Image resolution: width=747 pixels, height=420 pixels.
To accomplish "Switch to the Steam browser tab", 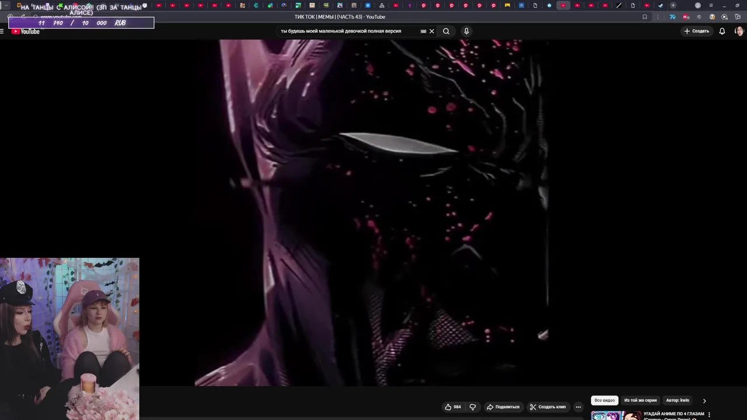I will 661,5.
